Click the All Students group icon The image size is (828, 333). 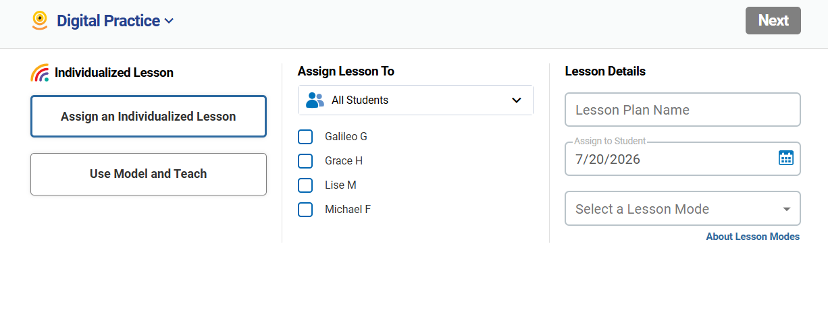[x=315, y=100]
